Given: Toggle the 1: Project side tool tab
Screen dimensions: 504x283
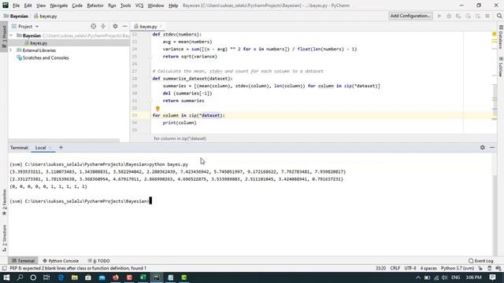Looking at the screenshot, I should 4,37.
